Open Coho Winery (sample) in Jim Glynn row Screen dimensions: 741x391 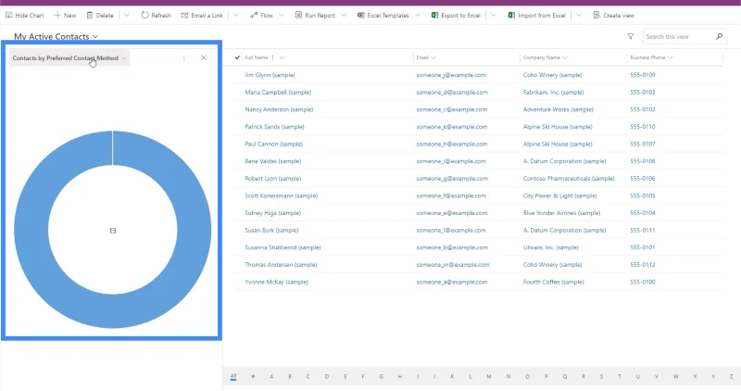click(552, 75)
